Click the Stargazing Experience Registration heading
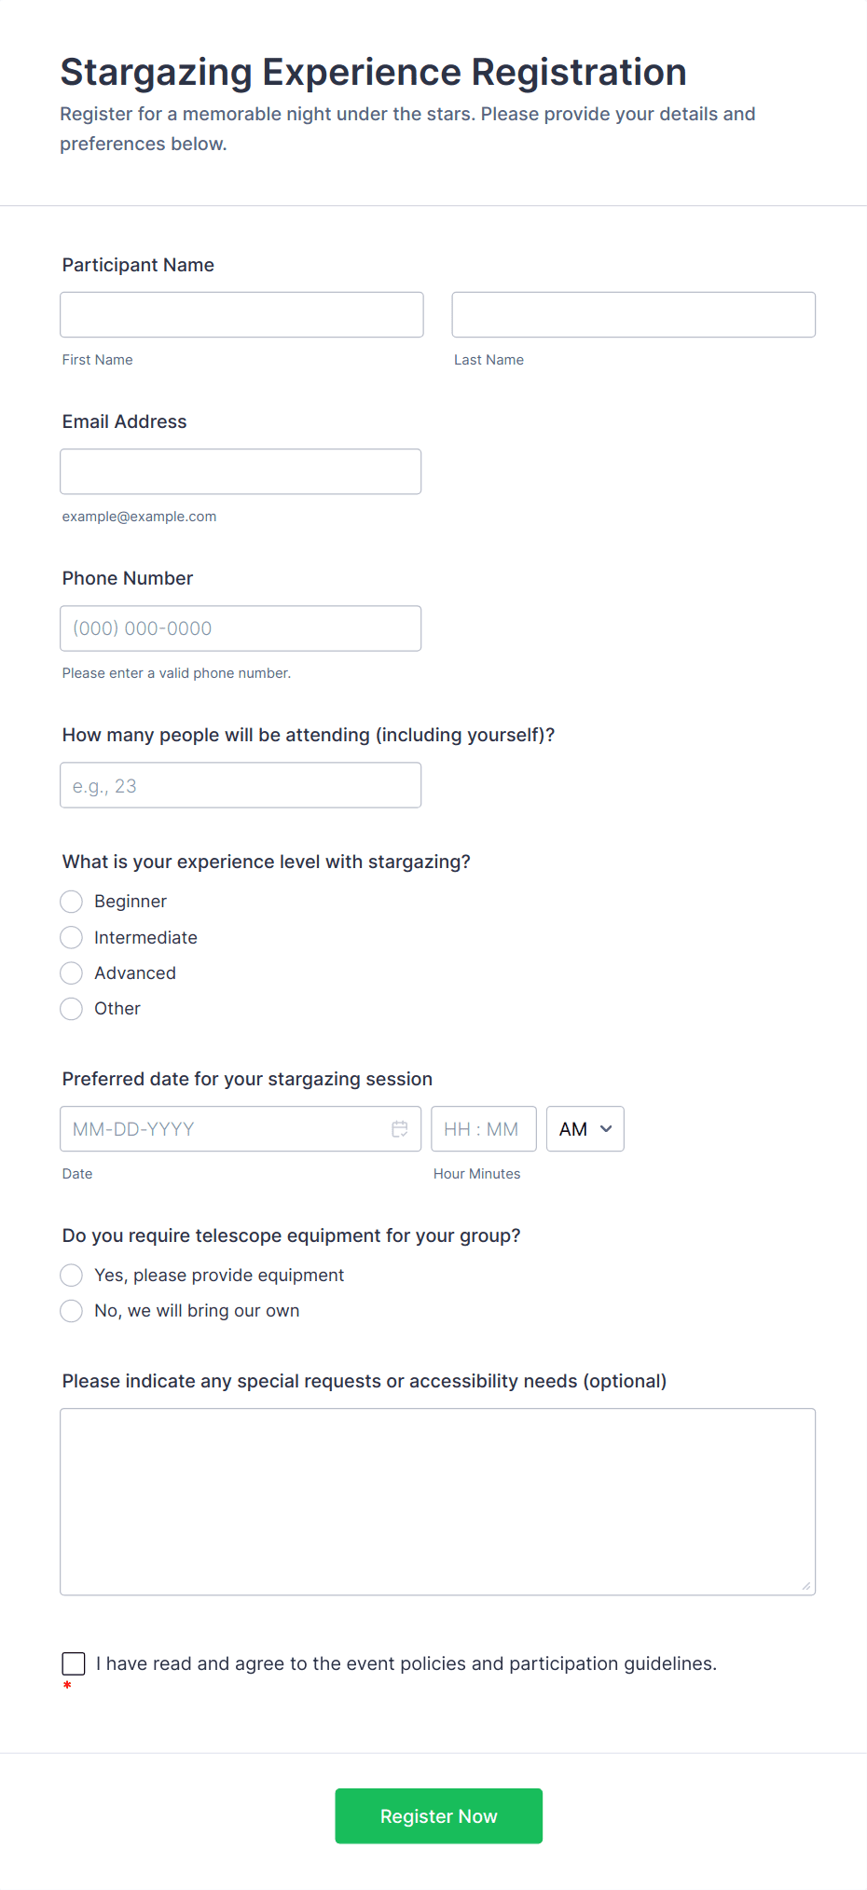Viewport: 867px width, 1890px height. pos(373,72)
